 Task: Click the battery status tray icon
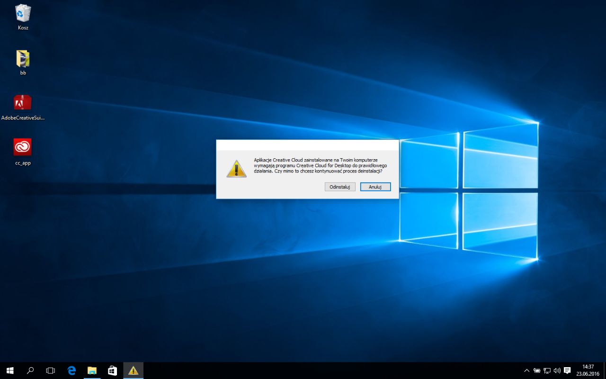tap(537, 370)
